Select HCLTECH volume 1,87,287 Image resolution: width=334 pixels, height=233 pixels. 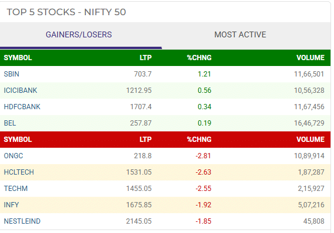pyautogui.click(x=311, y=172)
